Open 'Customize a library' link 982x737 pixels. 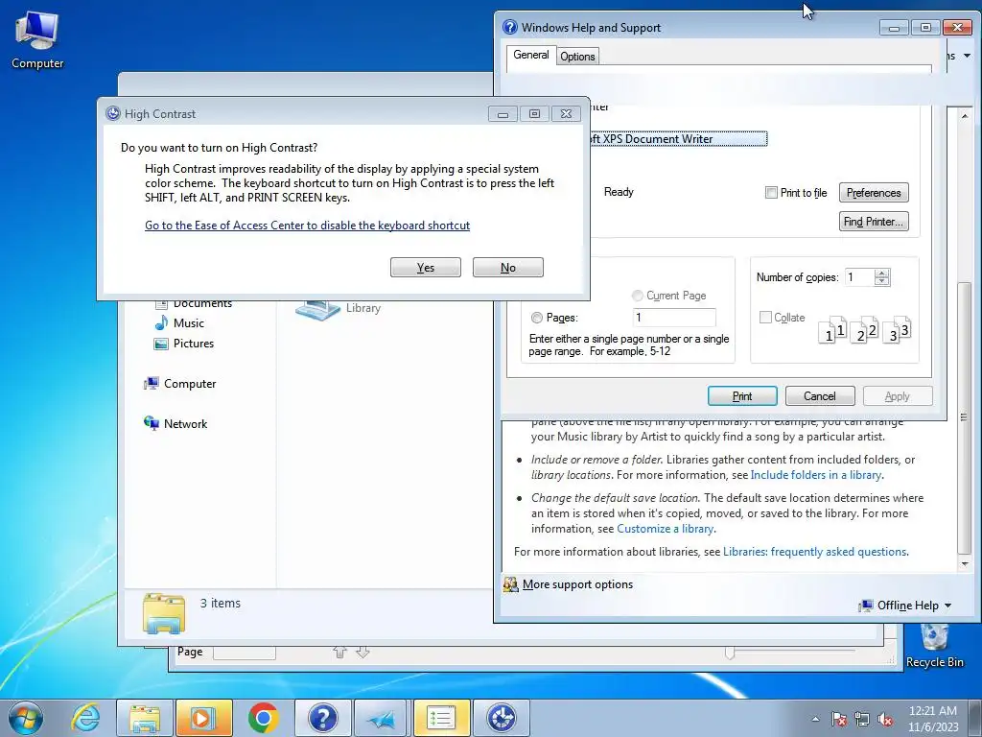coord(666,529)
